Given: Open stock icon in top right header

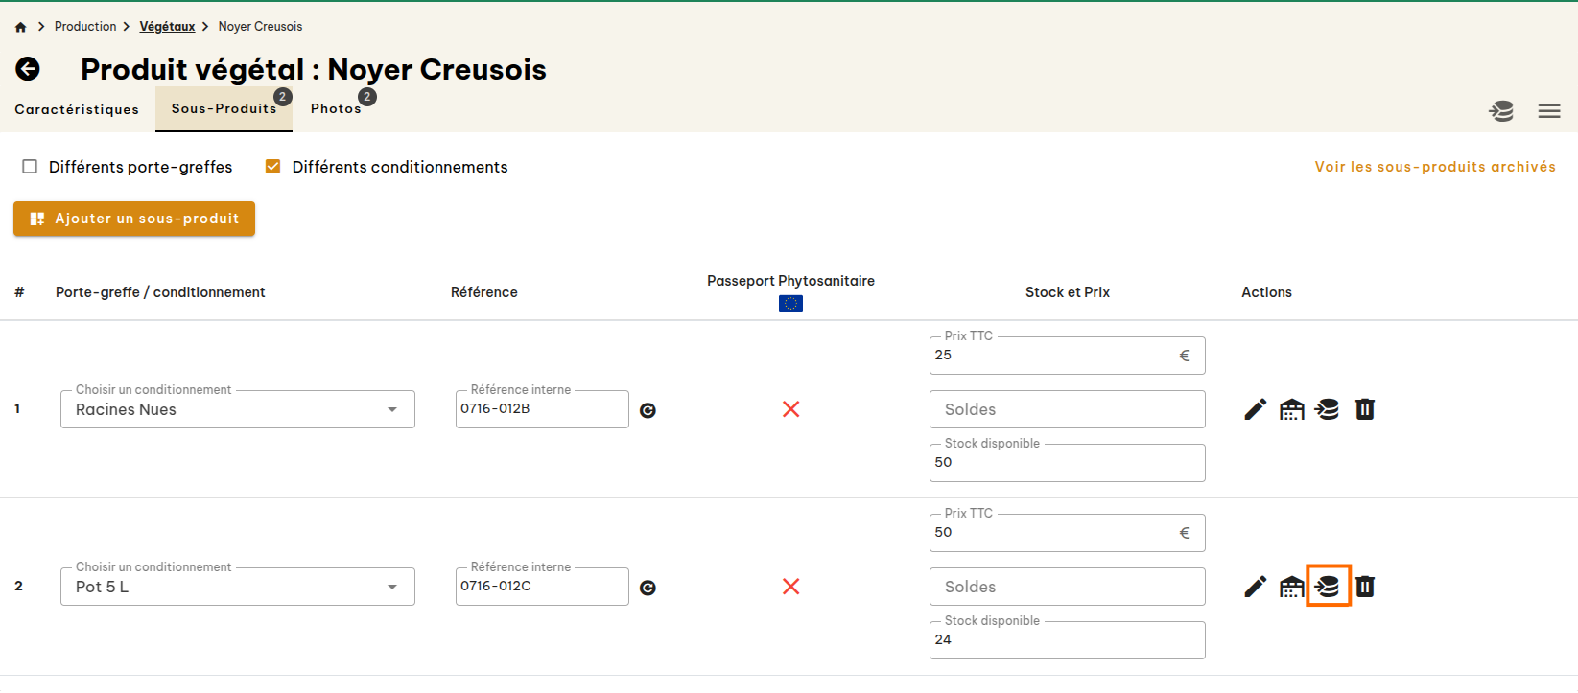Looking at the screenshot, I should (1501, 111).
